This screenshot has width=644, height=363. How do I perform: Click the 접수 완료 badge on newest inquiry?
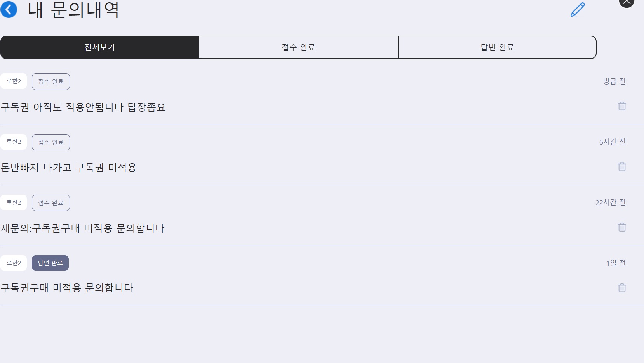pos(50,81)
